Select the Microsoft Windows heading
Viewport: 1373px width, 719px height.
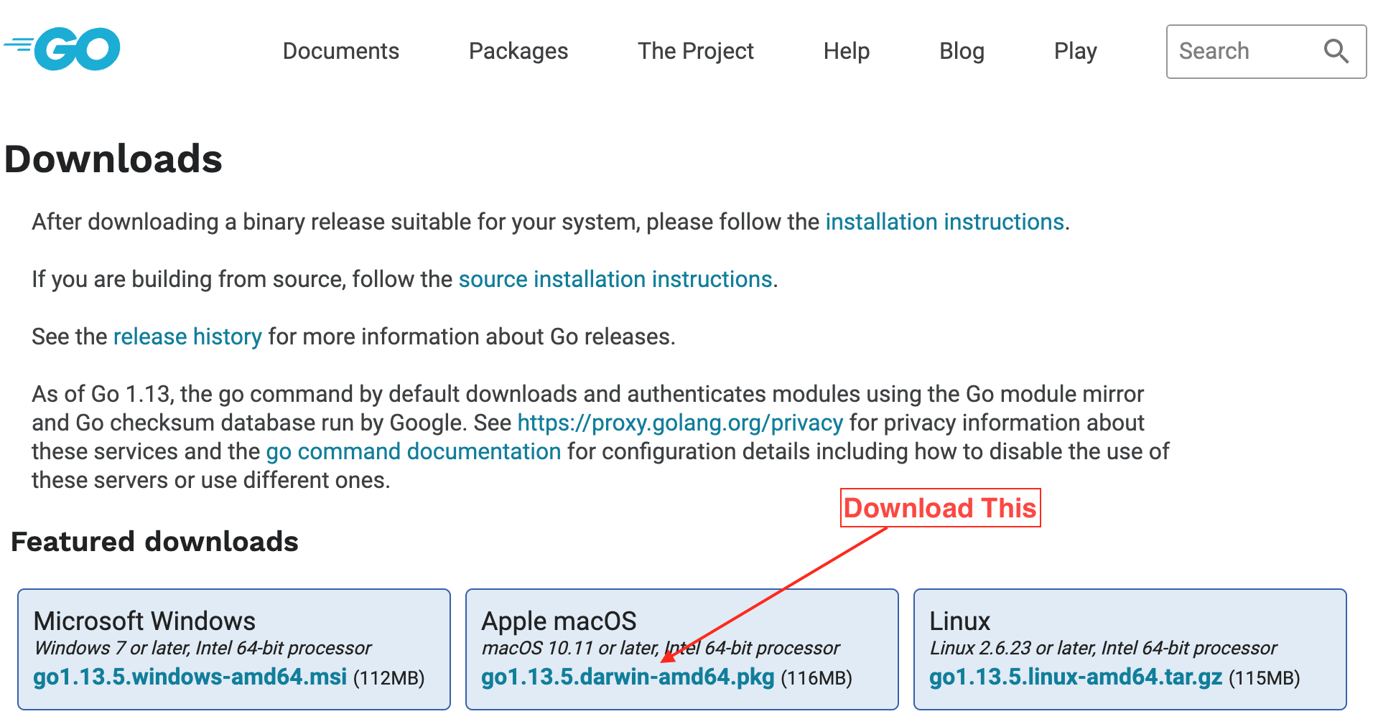pos(144,621)
